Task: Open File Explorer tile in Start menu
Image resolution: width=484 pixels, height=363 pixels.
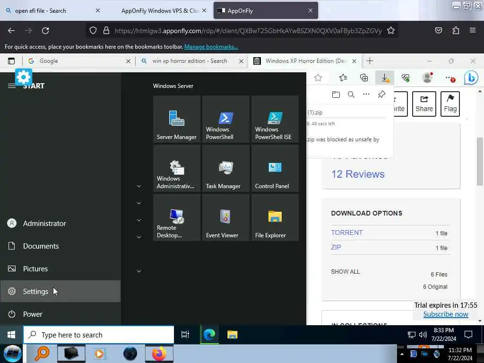Action: click(x=275, y=217)
